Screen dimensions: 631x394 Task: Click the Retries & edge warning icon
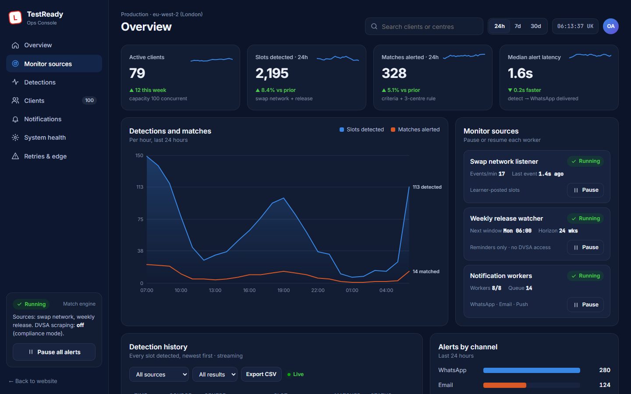point(15,156)
